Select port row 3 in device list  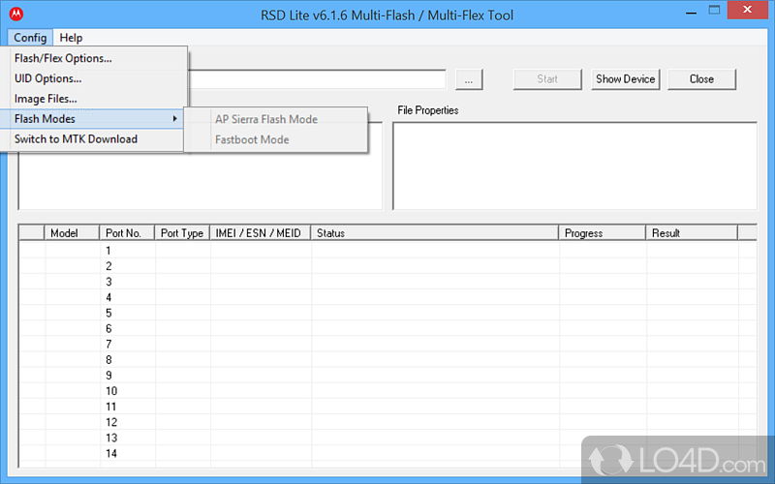click(x=387, y=282)
